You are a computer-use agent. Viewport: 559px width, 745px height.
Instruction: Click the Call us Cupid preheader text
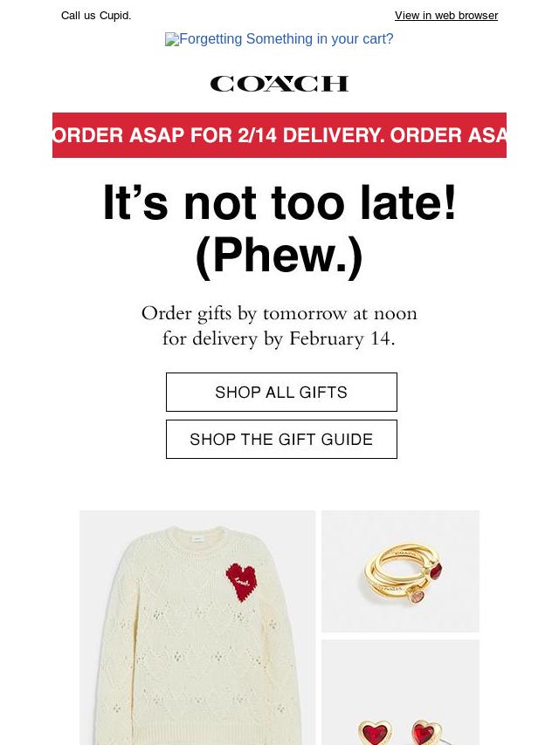[x=96, y=16]
